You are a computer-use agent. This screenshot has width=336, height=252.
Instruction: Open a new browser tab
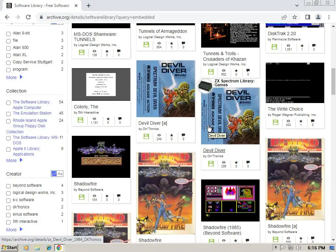89,6
